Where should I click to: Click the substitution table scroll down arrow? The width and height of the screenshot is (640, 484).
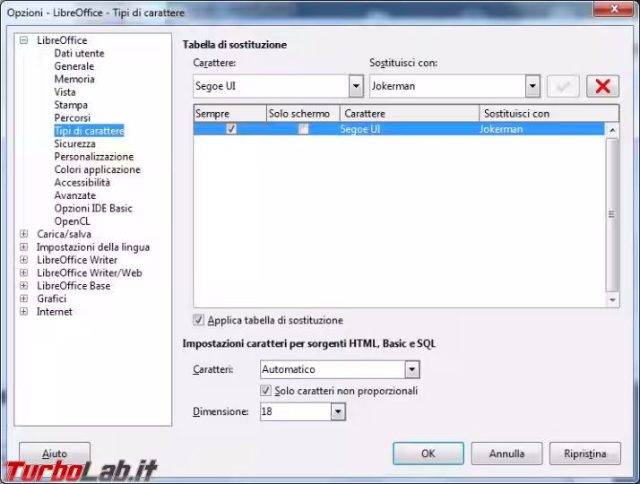(612, 300)
